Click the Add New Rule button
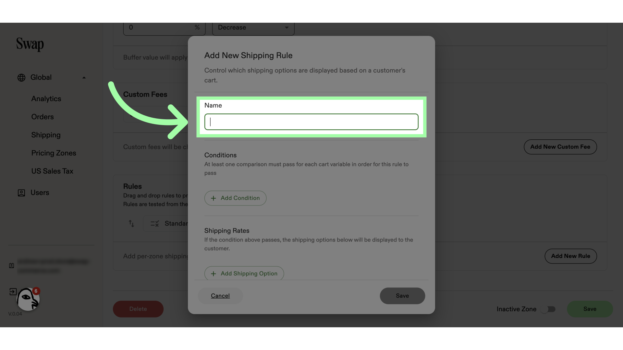The image size is (623, 350). pos(570,256)
